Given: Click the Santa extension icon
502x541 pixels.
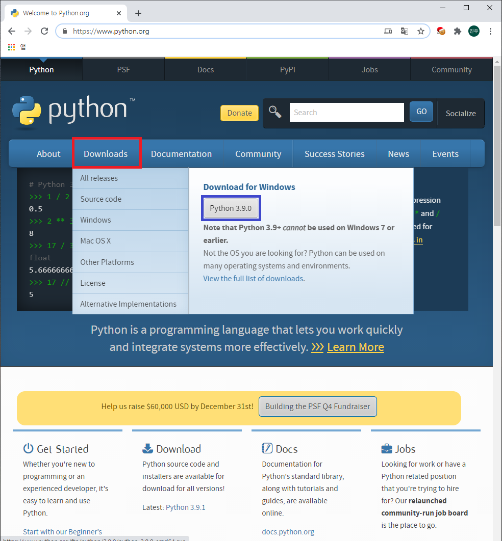Looking at the screenshot, I should [441, 32].
